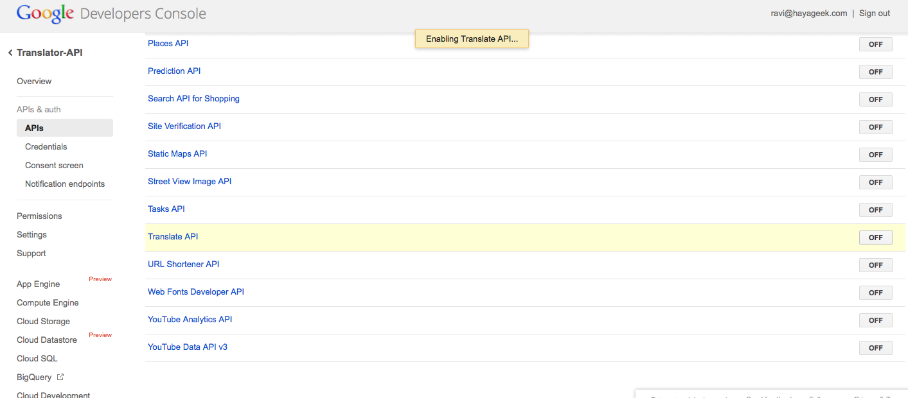This screenshot has height=398, width=908.
Task: Open Settings in the sidebar
Action: [x=31, y=235]
